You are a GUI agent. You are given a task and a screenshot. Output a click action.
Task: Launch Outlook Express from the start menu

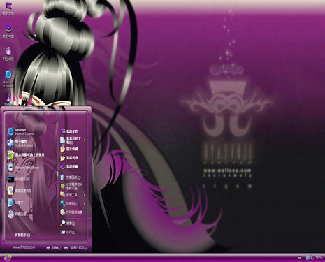[20, 143]
